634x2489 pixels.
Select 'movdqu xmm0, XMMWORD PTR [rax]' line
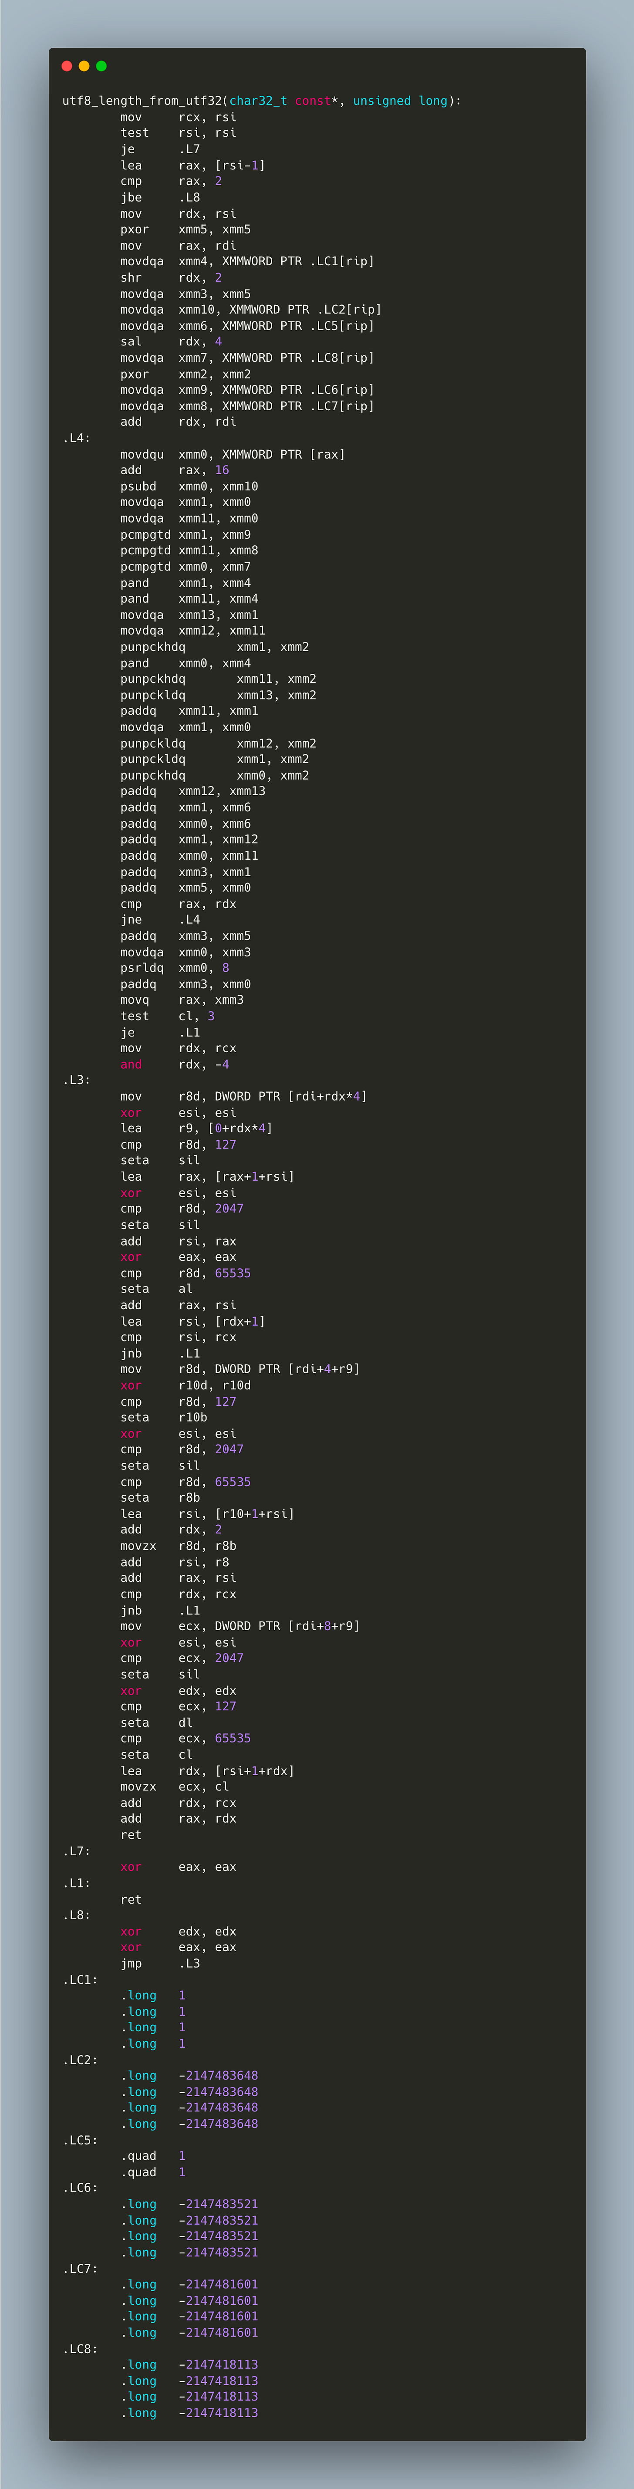click(x=233, y=454)
